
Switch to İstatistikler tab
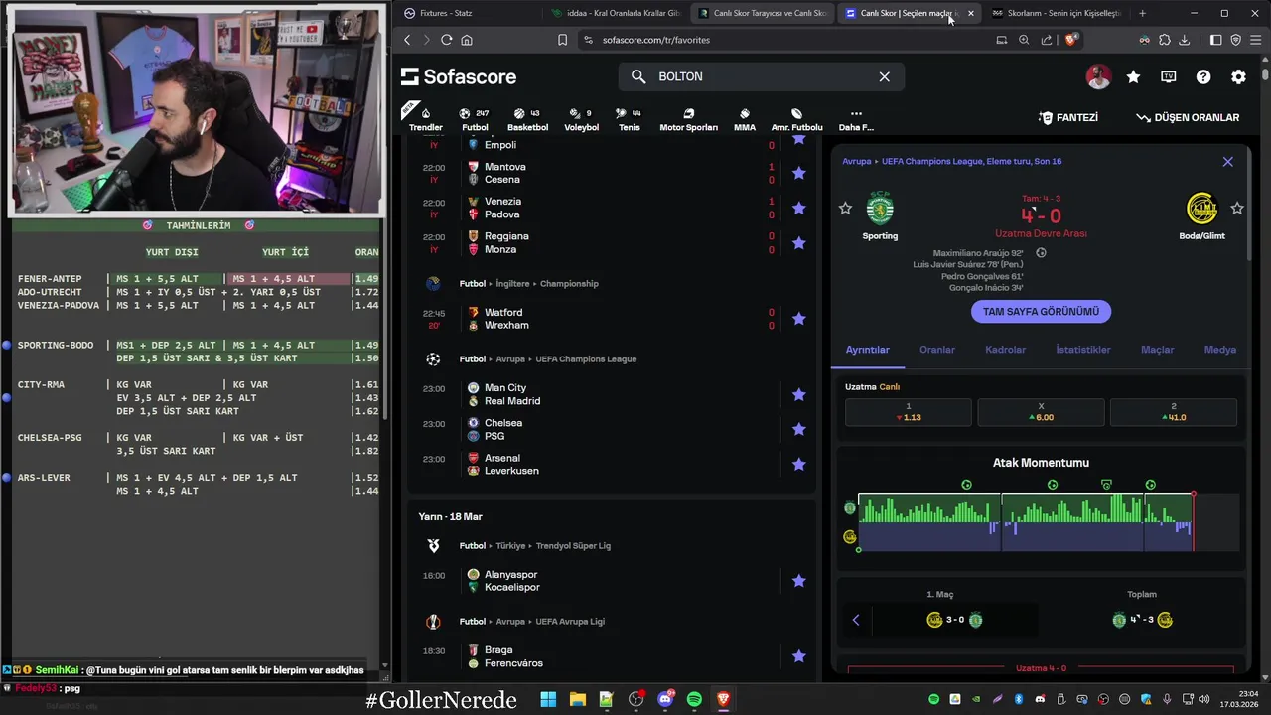[1082, 350]
